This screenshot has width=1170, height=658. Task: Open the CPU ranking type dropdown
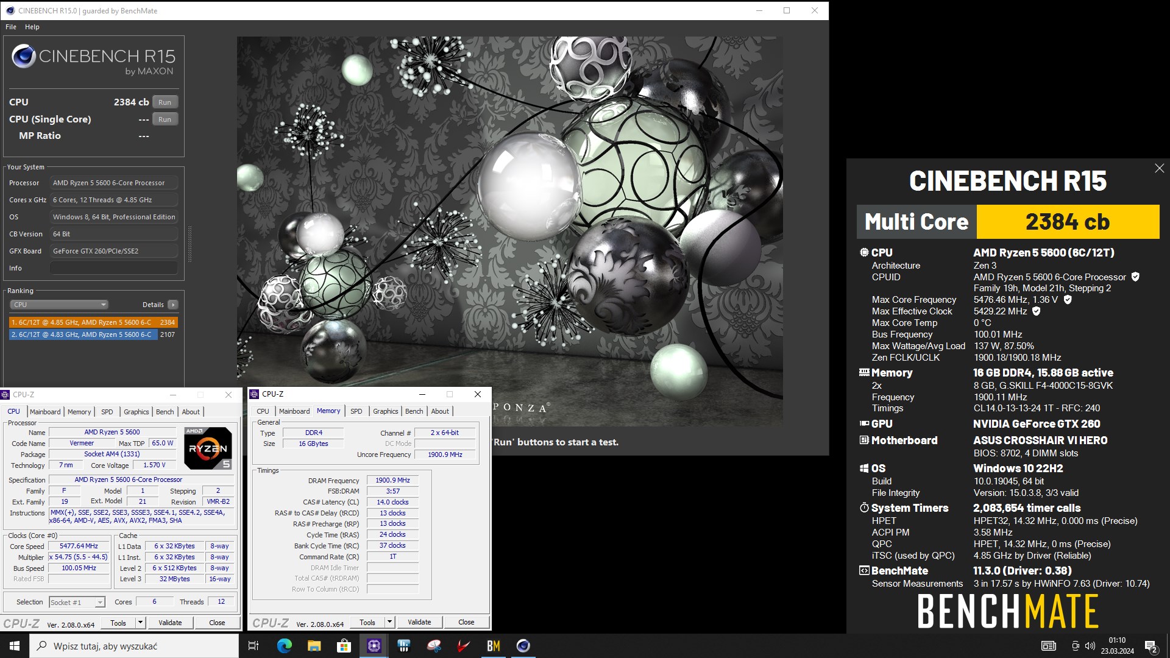pos(59,305)
